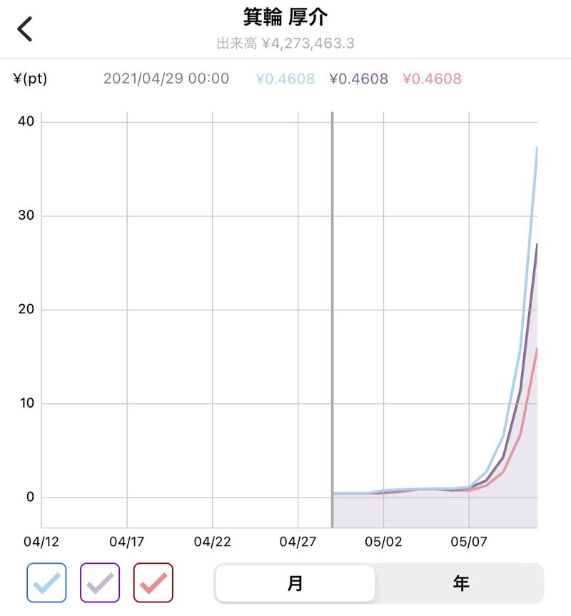Toggle the blue line checkbox
The image size is (571, 616).
[x=47, y=583]
